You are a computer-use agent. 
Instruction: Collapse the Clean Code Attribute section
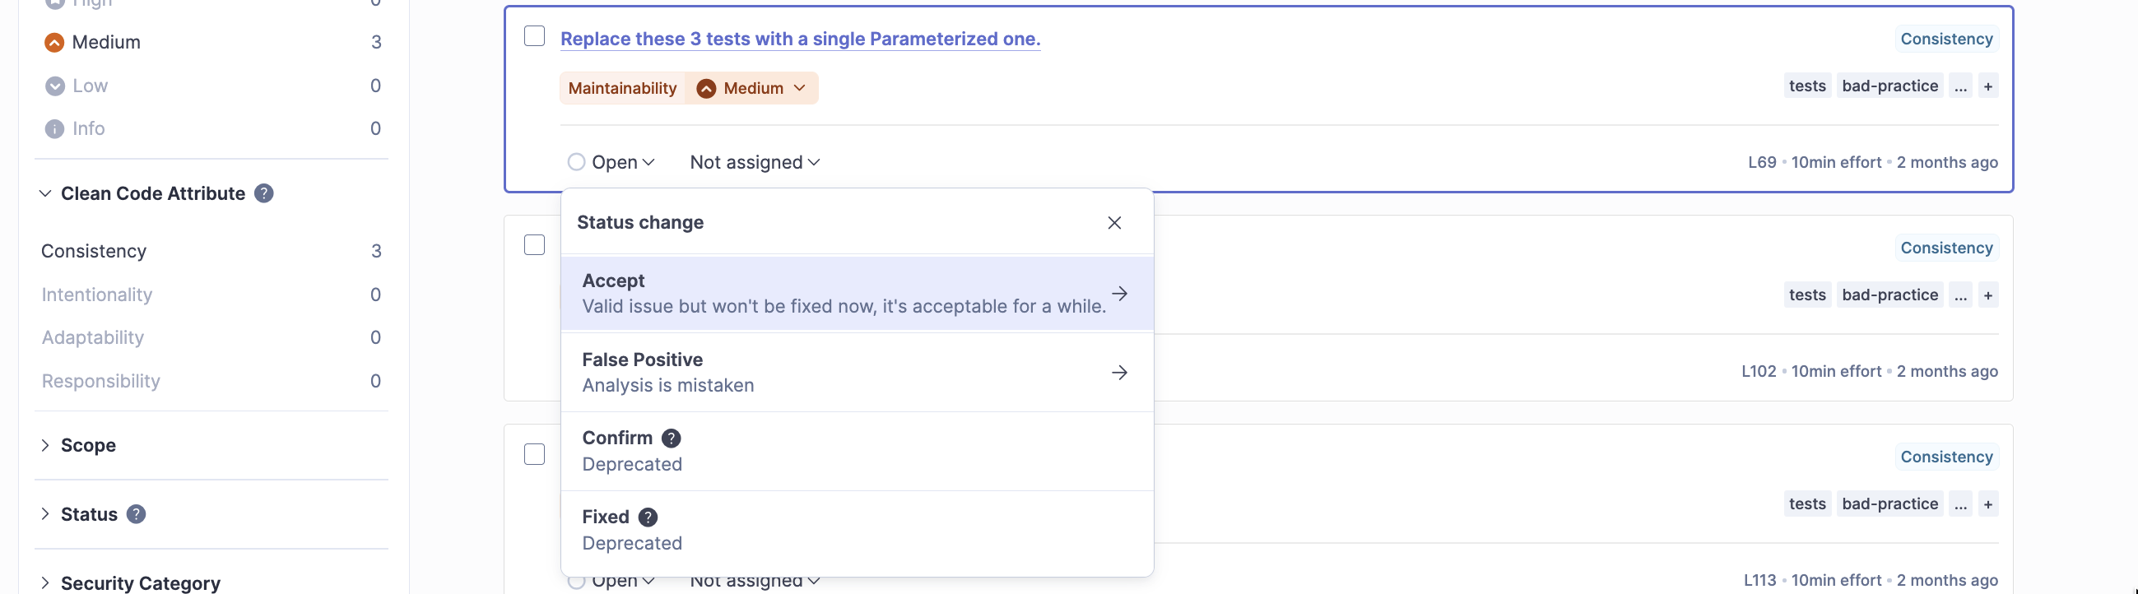44,193
